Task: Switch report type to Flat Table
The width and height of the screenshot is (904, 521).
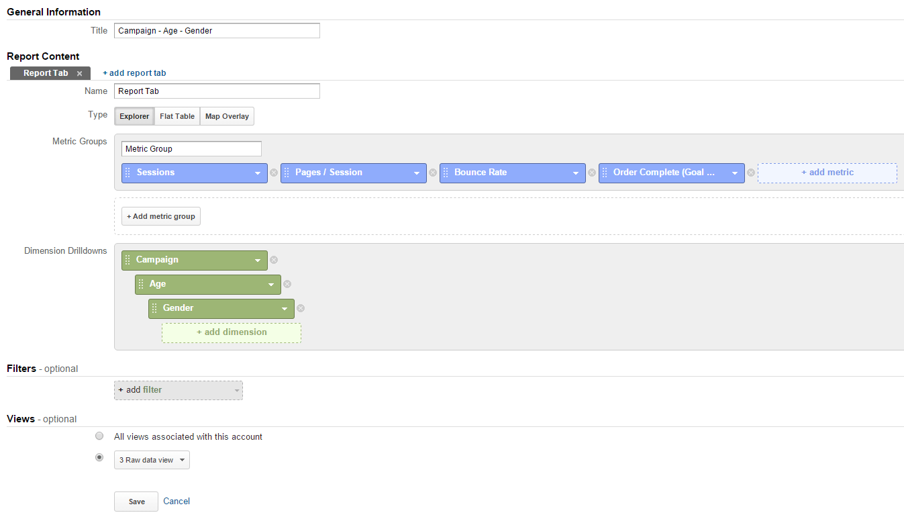Action: click(x=177, y=116)
